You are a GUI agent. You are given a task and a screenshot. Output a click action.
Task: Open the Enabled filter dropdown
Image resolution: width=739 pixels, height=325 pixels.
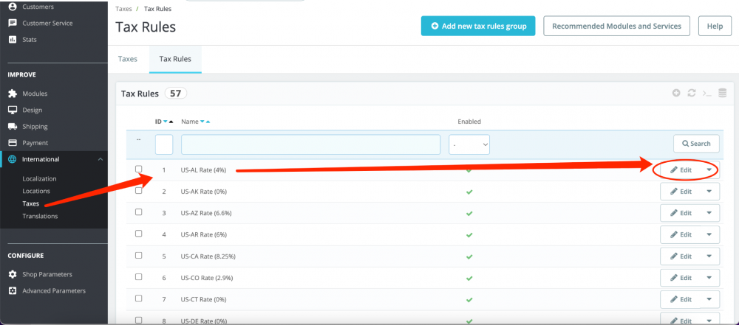click(469, 144)
